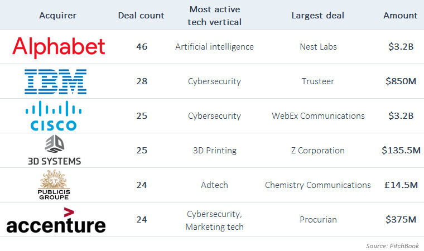Select Chemistry Communications deal entry
The width and height of the screenshot is (424, 251).
point(317,185)
